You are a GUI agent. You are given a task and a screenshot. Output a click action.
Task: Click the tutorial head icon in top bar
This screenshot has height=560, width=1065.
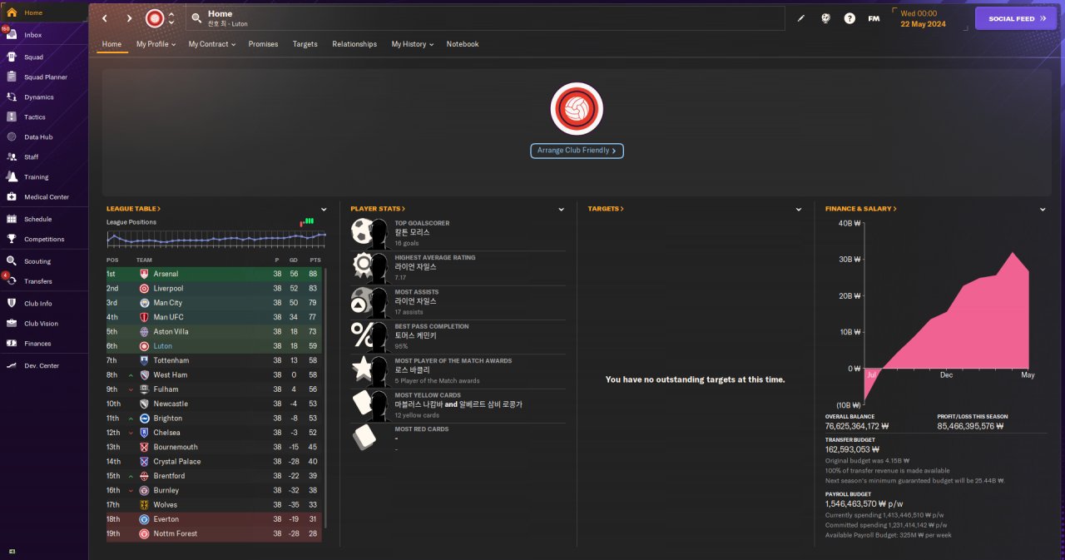pyautogui.click(x=825, y=18)
